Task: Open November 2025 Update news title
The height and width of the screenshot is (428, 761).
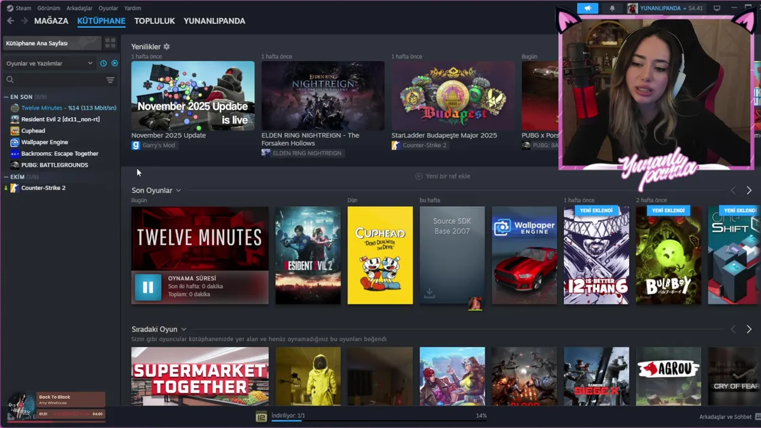Action: click(x=168, y=136)
